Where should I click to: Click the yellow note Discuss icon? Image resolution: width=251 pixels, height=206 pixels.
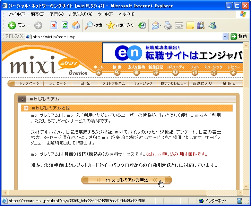[190, 25]
